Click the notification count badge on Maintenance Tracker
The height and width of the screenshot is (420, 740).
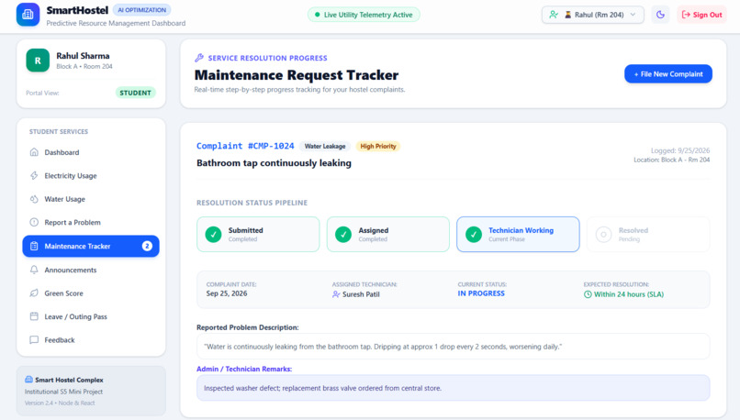pyautogui.click(x=147, y=246)
